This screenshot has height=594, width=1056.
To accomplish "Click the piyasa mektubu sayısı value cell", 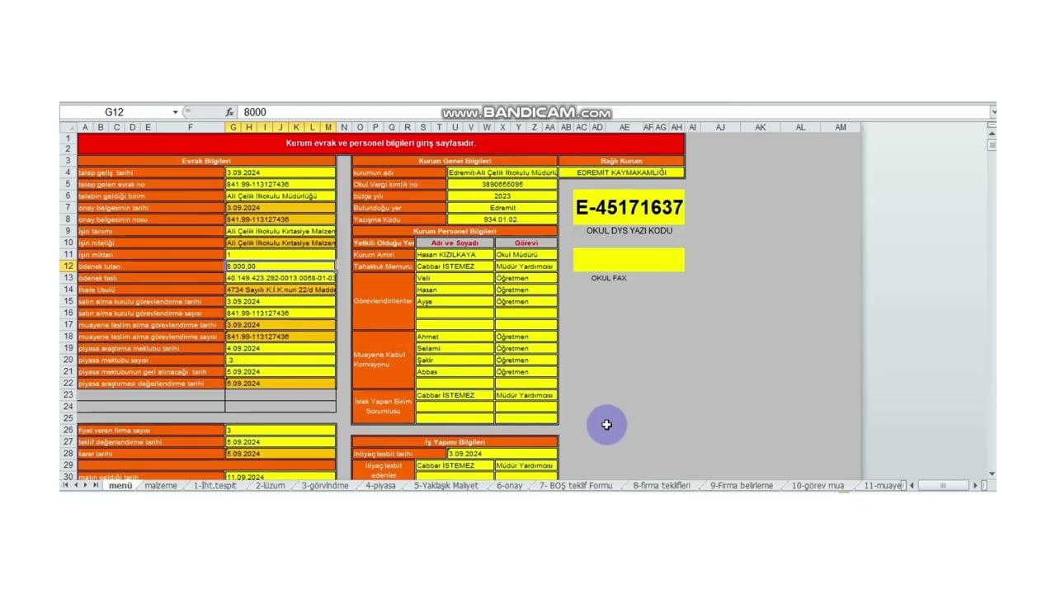I will (280, 360).
